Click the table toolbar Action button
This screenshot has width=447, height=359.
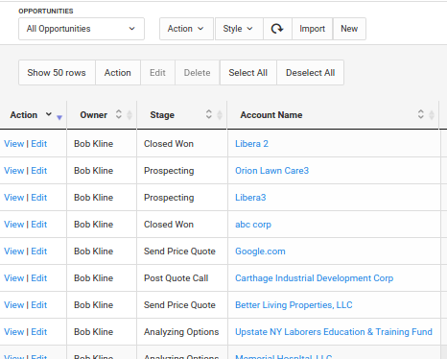pos(118,73)
